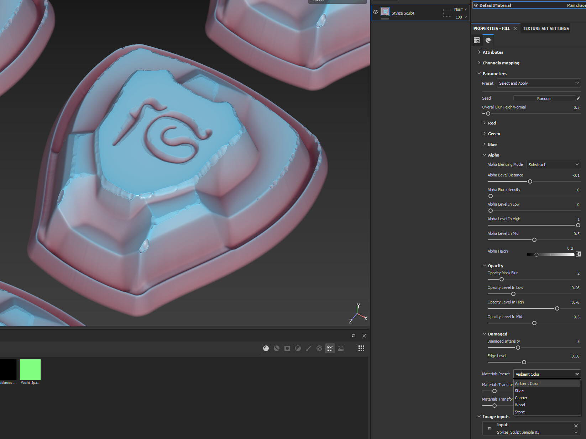This screenshot has width=586, height=439.
Task: Open the Smart Materials shelf category
Action: click(x=276, y=348)
